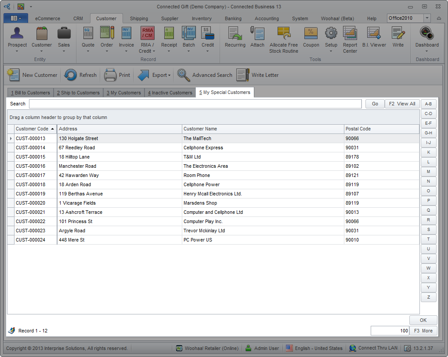Launch the B.I. Viewer tool
This screenshot has height=357, width=448.
pyautogui.click(x=374, y=34)
